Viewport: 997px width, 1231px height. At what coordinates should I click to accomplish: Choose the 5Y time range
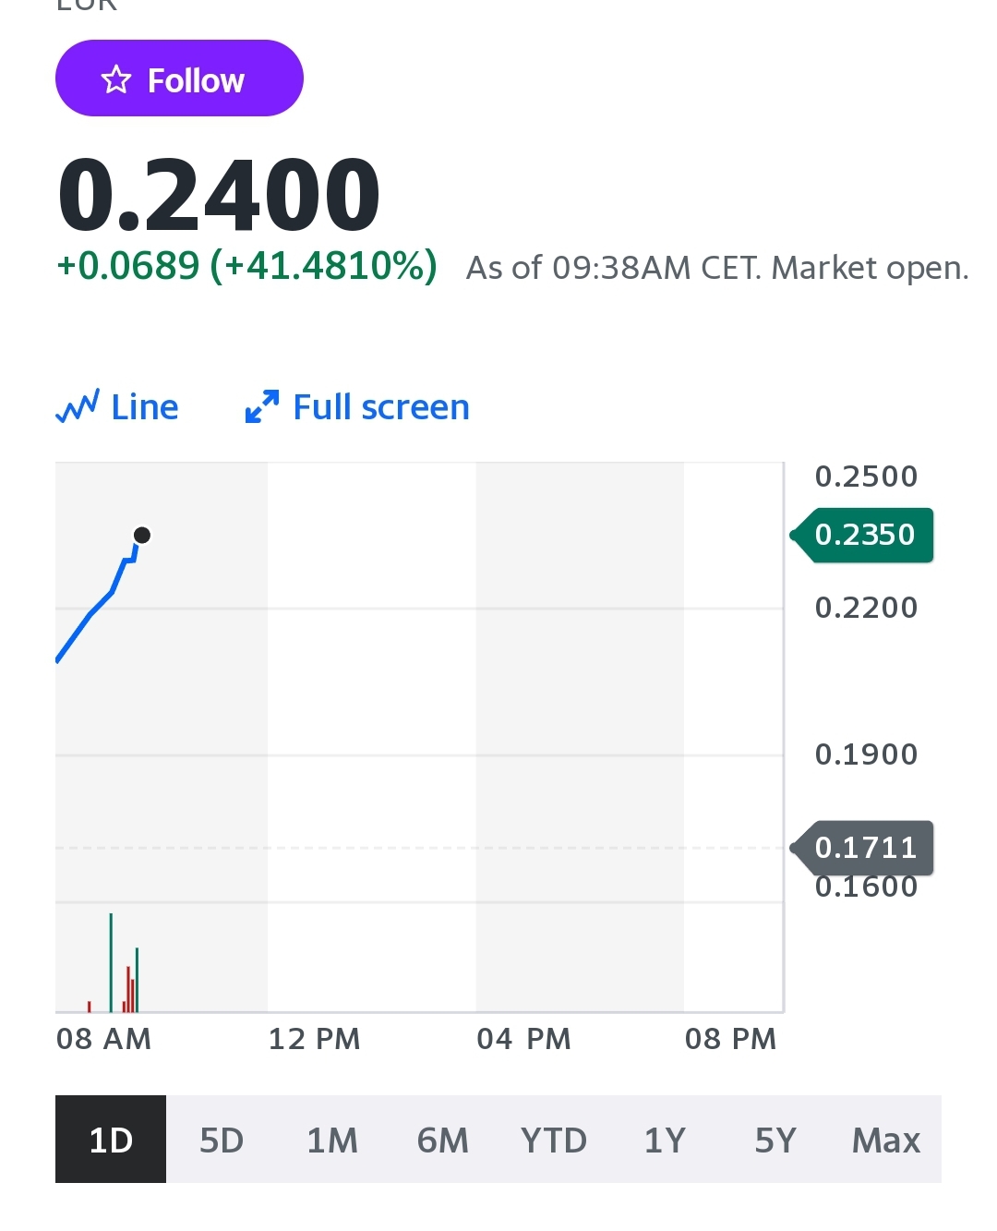pos(775,1140)
